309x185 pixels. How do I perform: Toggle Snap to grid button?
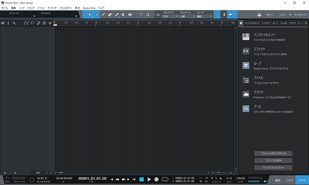(217, 15)
